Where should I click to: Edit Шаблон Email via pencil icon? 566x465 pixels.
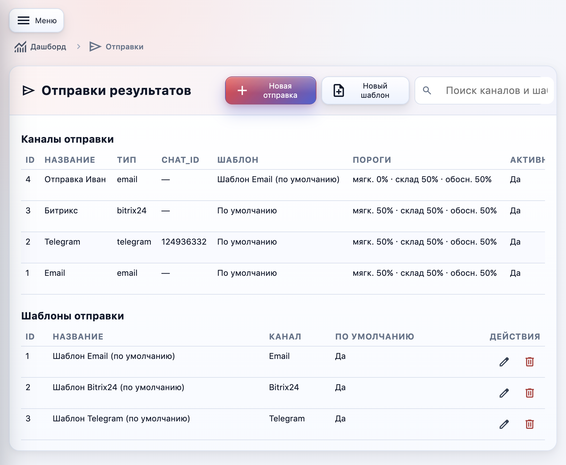504,362
